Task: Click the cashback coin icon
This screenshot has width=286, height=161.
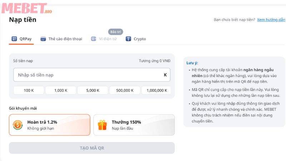Action: point(18,125)
